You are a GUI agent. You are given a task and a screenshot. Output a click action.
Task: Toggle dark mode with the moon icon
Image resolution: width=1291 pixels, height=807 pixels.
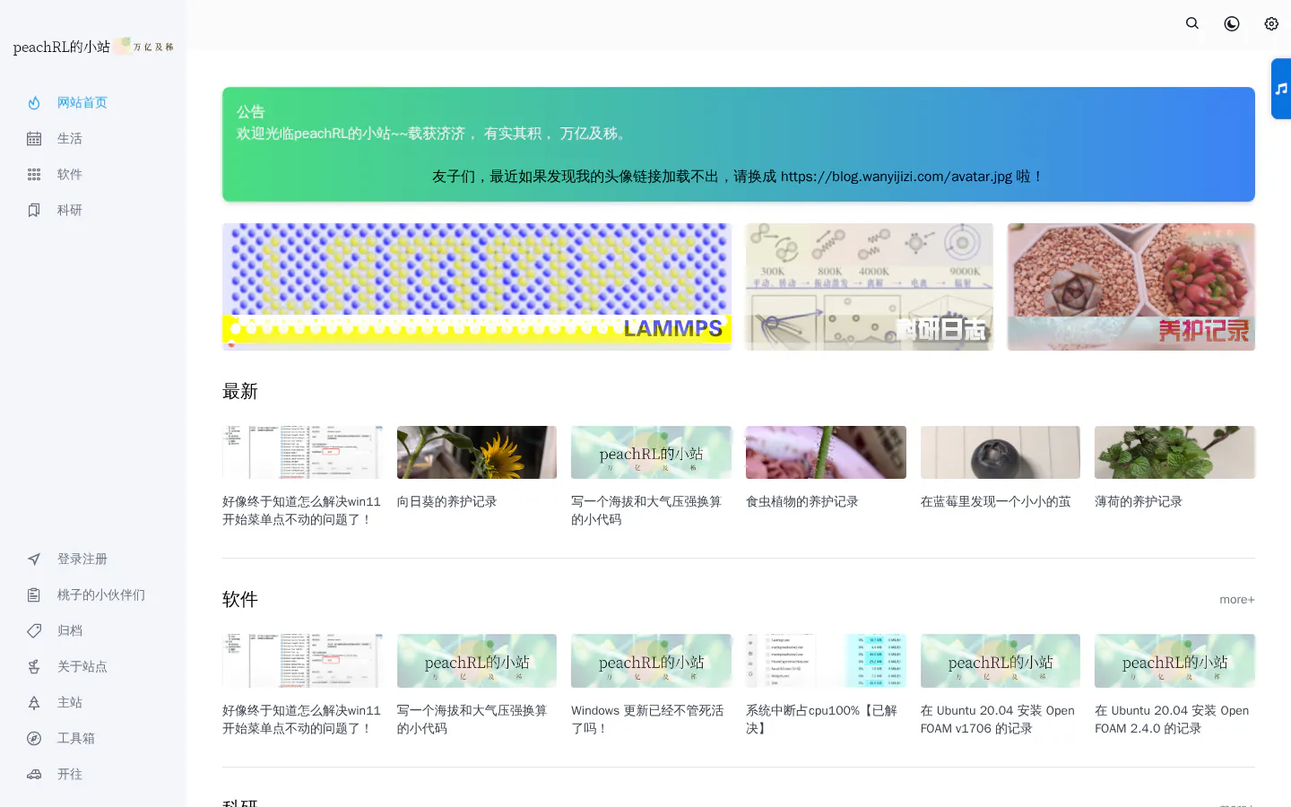click(x=1232, y=23)
